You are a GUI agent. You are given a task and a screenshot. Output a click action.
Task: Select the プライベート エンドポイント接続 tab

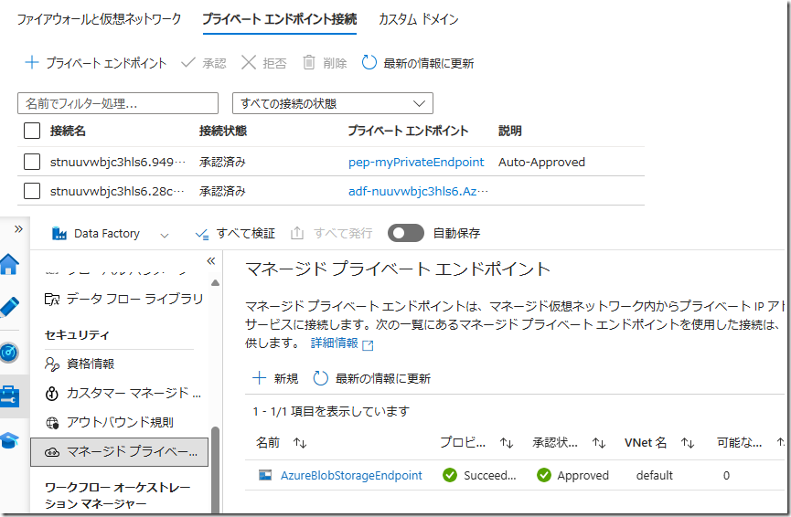pyautogui.click(x=280, y=19)
